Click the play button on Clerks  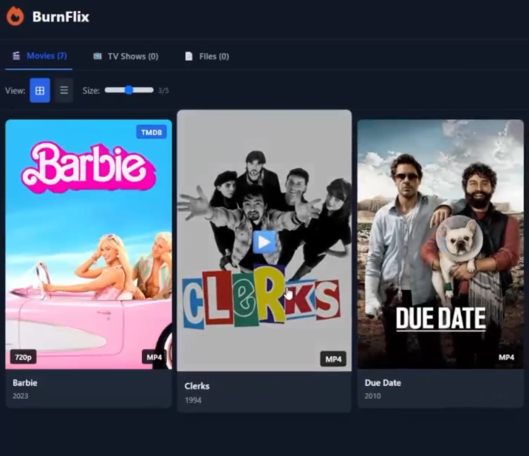(x=264, y=242)
